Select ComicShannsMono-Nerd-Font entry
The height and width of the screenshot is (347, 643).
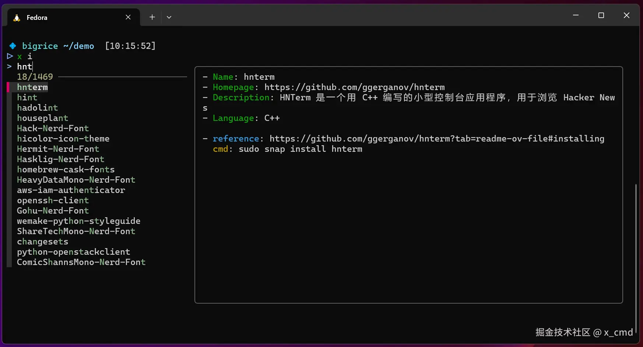(81, 262)
